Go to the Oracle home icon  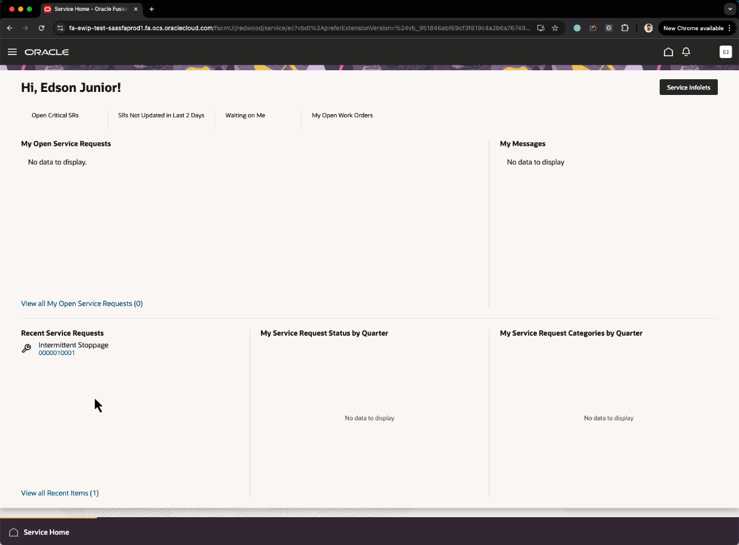coord(668,52)
